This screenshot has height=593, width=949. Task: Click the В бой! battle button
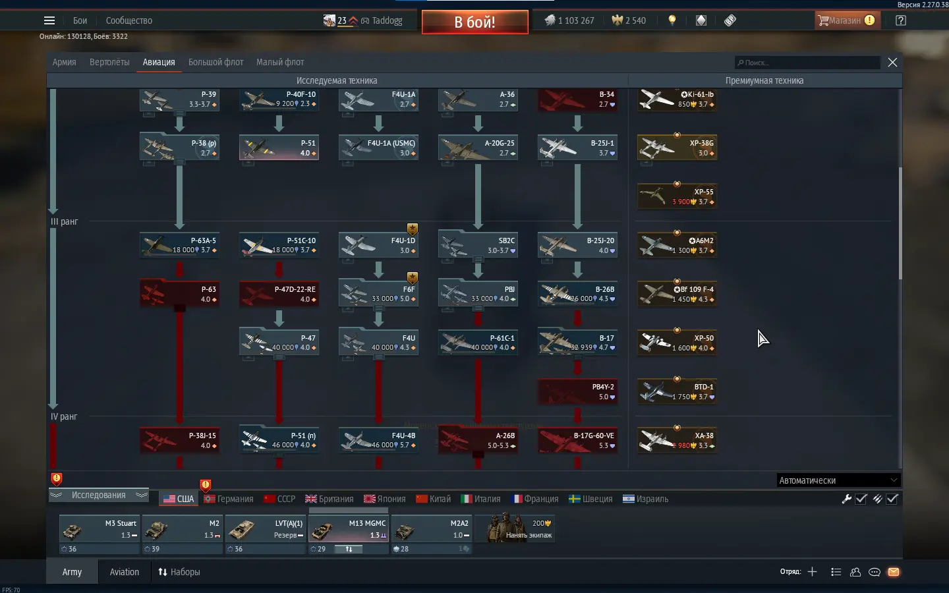pos(474,22)
